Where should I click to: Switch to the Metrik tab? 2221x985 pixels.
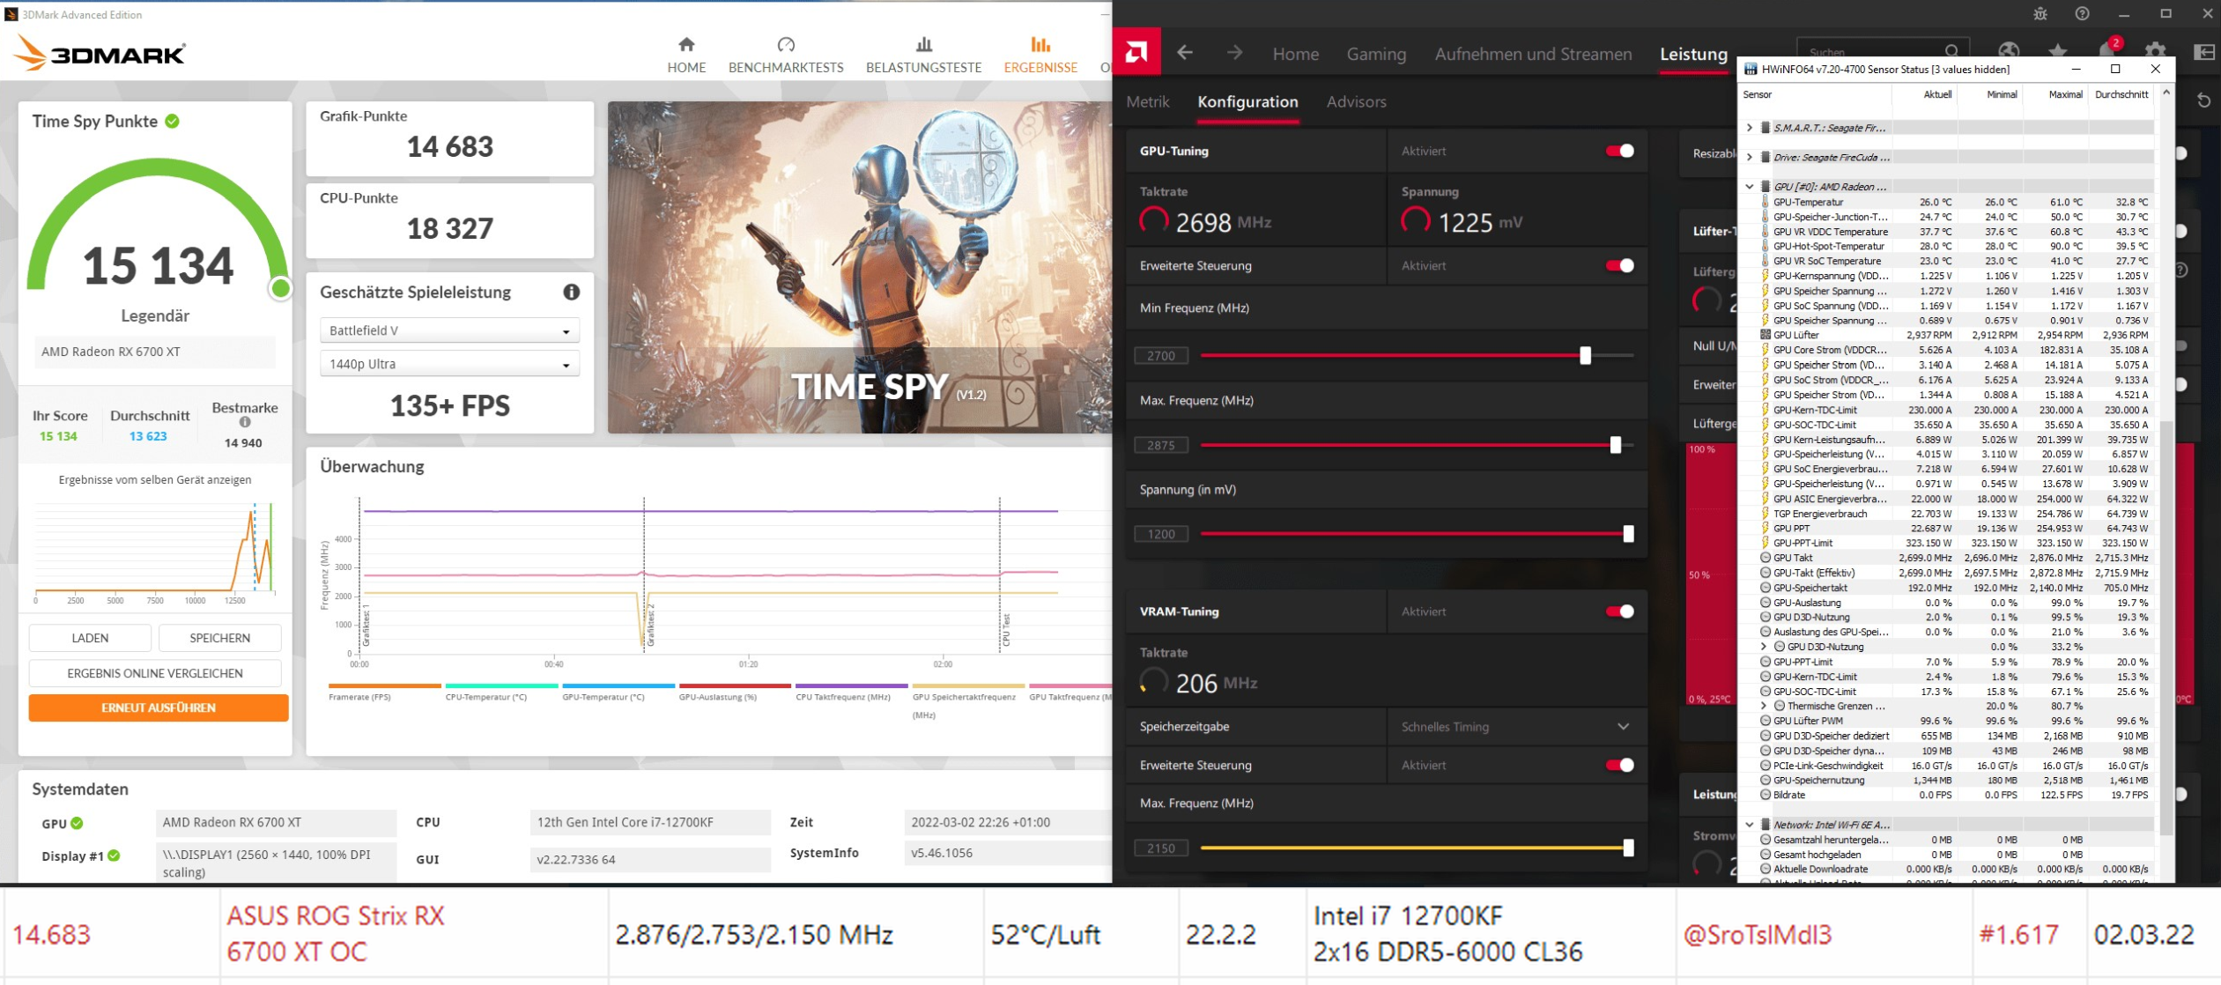coord(1147,102)
